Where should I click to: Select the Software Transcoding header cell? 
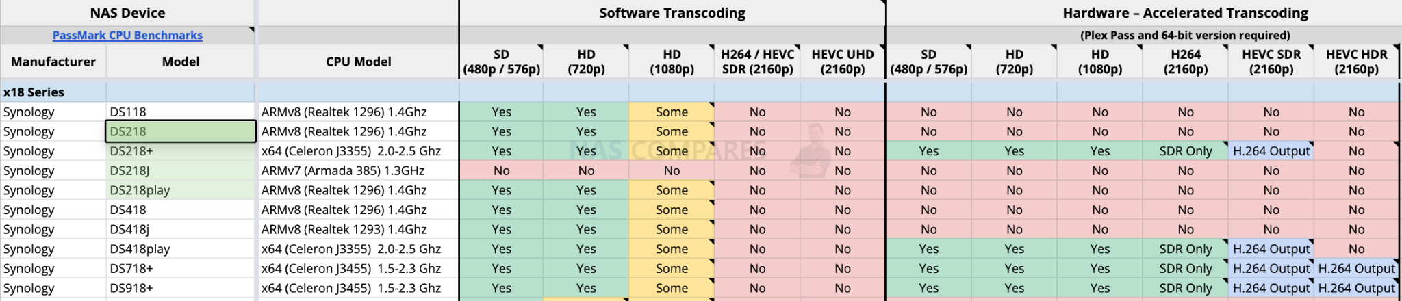(x=672, y=13)
